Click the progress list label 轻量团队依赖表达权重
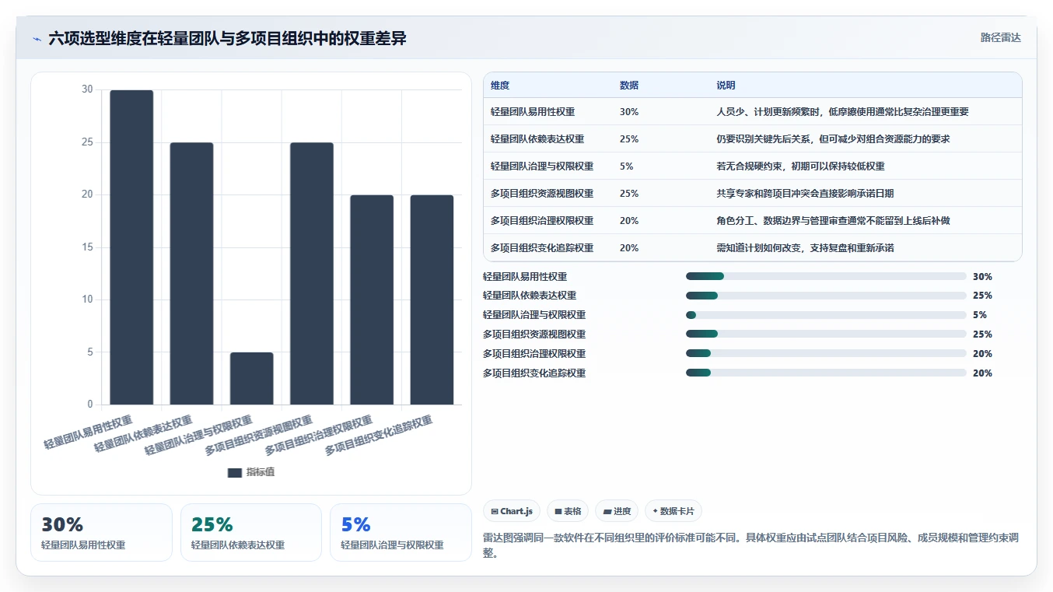Image resolution: width=1053 pixels, height=592 pixels. (530, 296)
